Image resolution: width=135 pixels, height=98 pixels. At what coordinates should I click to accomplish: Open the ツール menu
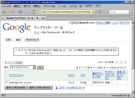click(62, 6)
